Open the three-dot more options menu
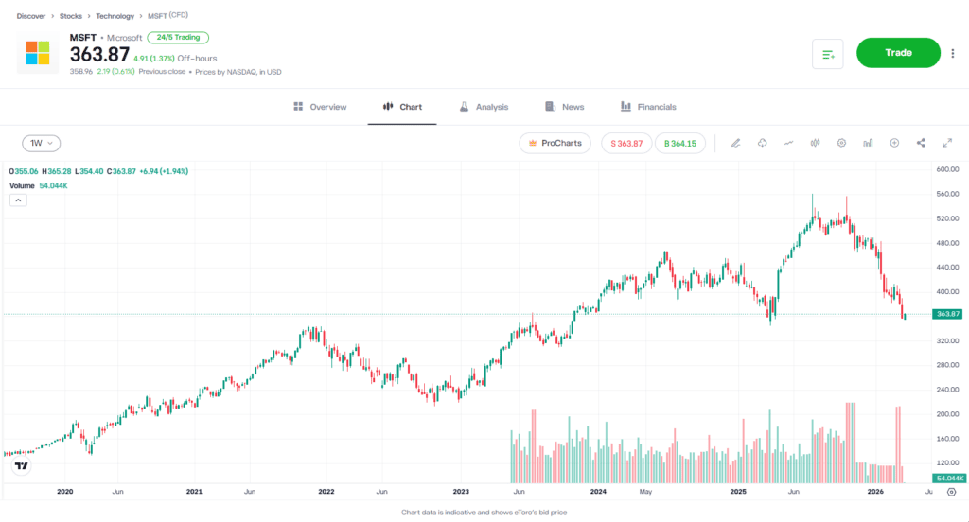Viewport: 969px width, 522px height. (x=953, y=54)
